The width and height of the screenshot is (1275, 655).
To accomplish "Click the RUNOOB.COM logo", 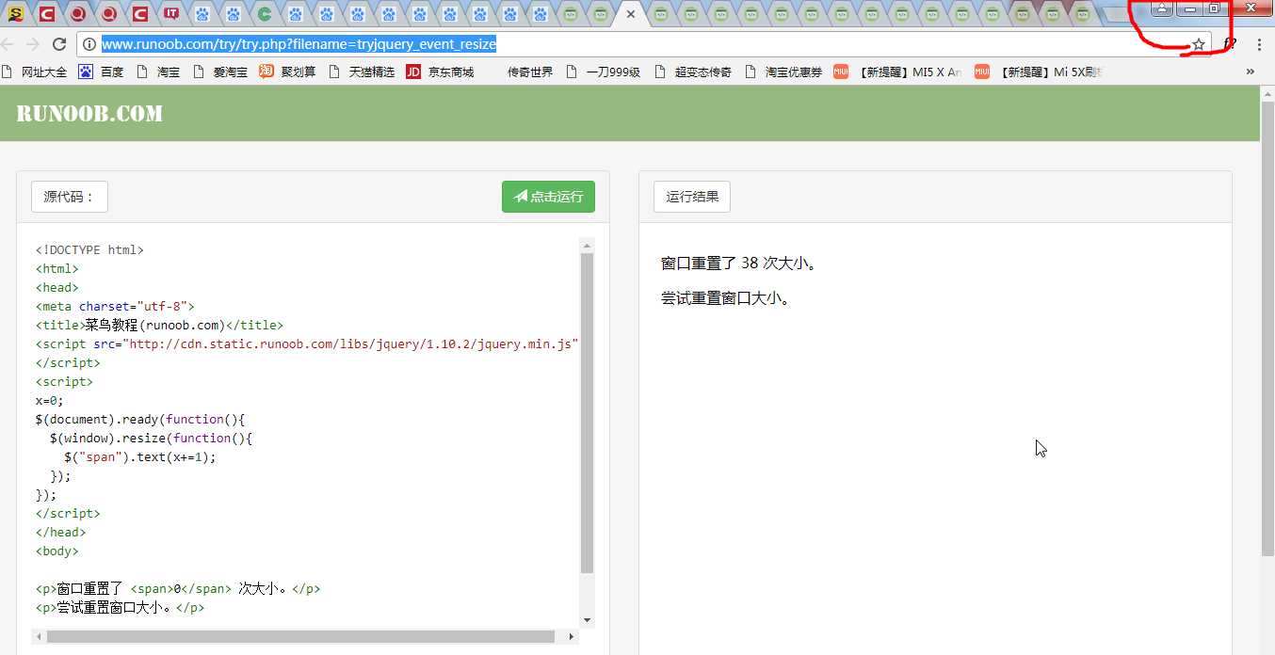I will 89,114.
